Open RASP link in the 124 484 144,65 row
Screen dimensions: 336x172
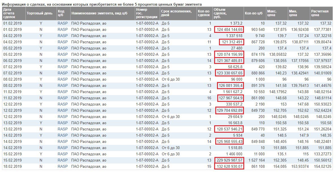tap(63, 29)
